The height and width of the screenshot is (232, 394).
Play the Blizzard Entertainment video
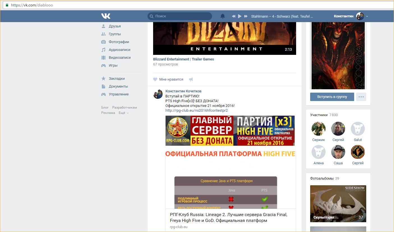[225, 38]
